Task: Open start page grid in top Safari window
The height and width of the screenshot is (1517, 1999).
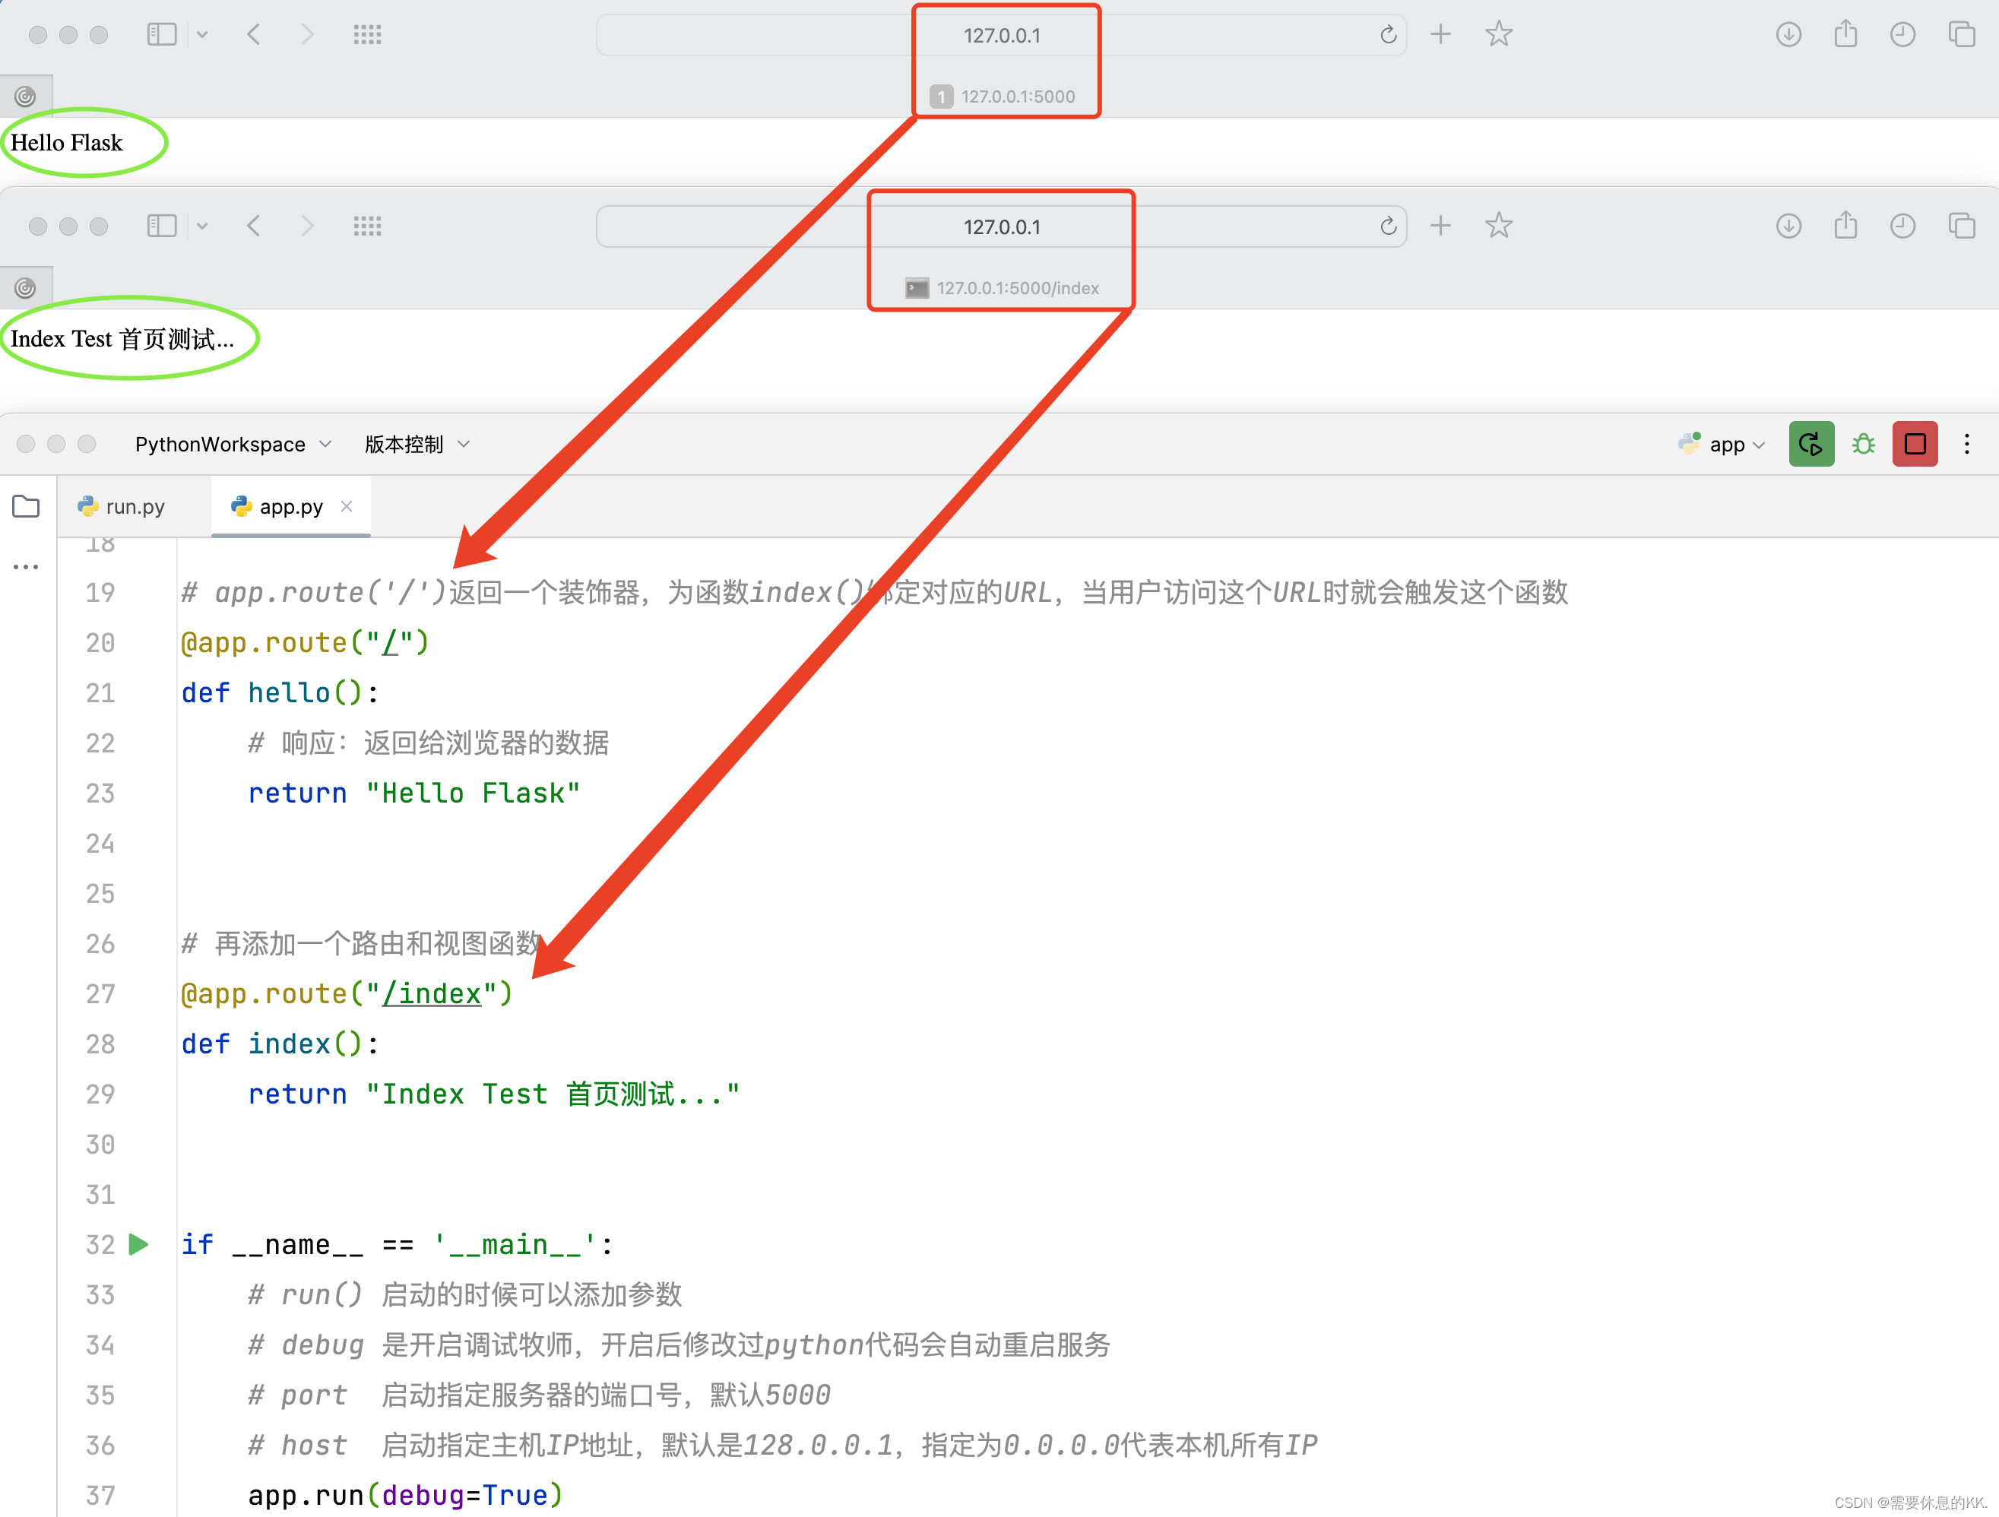Action: (x=367, y=34)
